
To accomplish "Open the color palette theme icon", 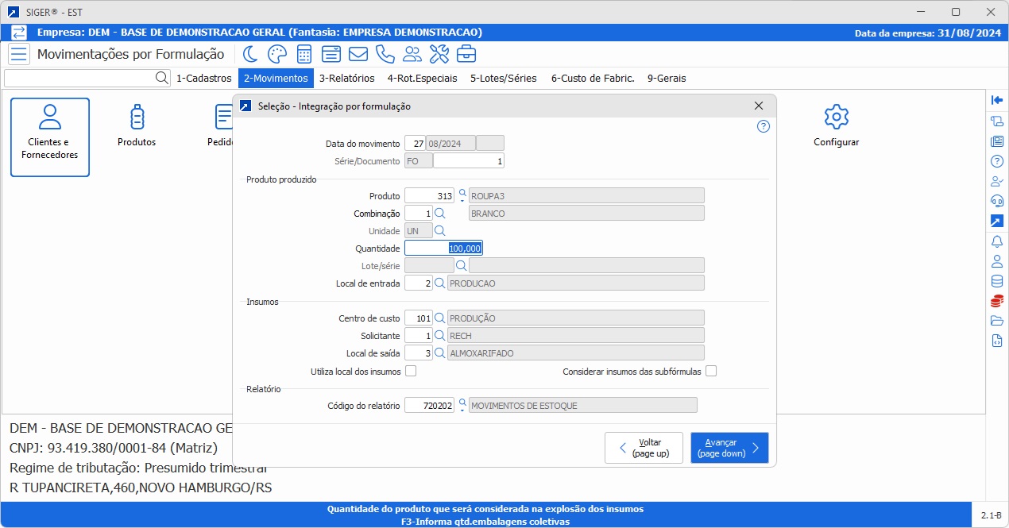I will pos(276,54).
